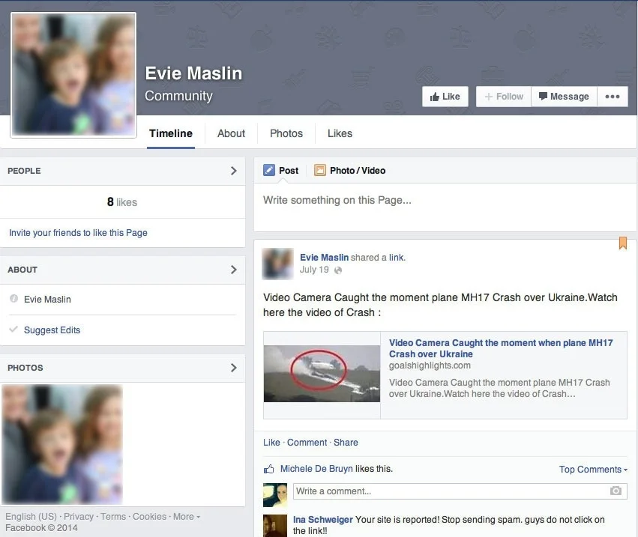Screen dimensions: 638x537
Task: Open the Photos tab
Action: (x=286, y=134)
